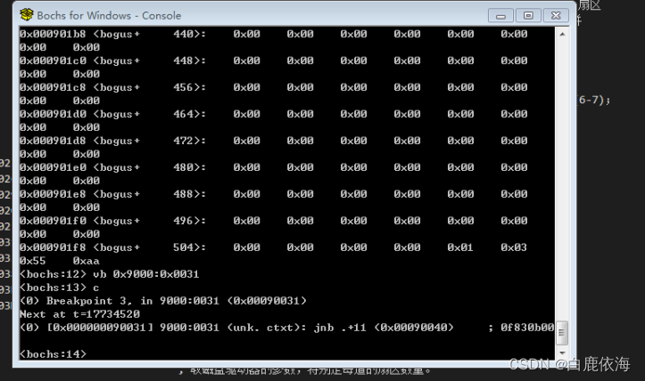Click address 0x000901d8 in memory dump
Image resolution: width=645 pixels, height=381 pixels.
[53, 141]
